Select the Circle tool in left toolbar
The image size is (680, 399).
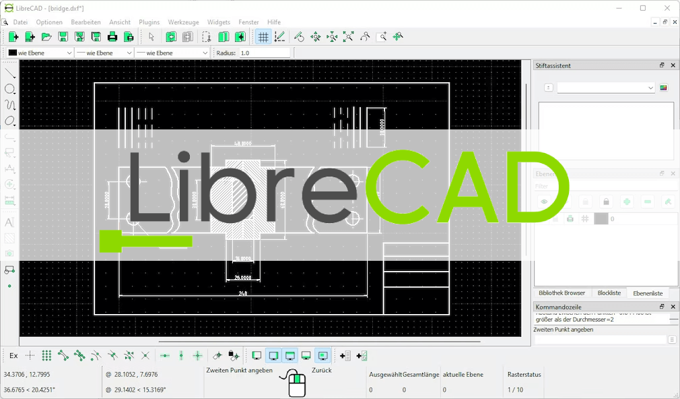coord(9,90)
